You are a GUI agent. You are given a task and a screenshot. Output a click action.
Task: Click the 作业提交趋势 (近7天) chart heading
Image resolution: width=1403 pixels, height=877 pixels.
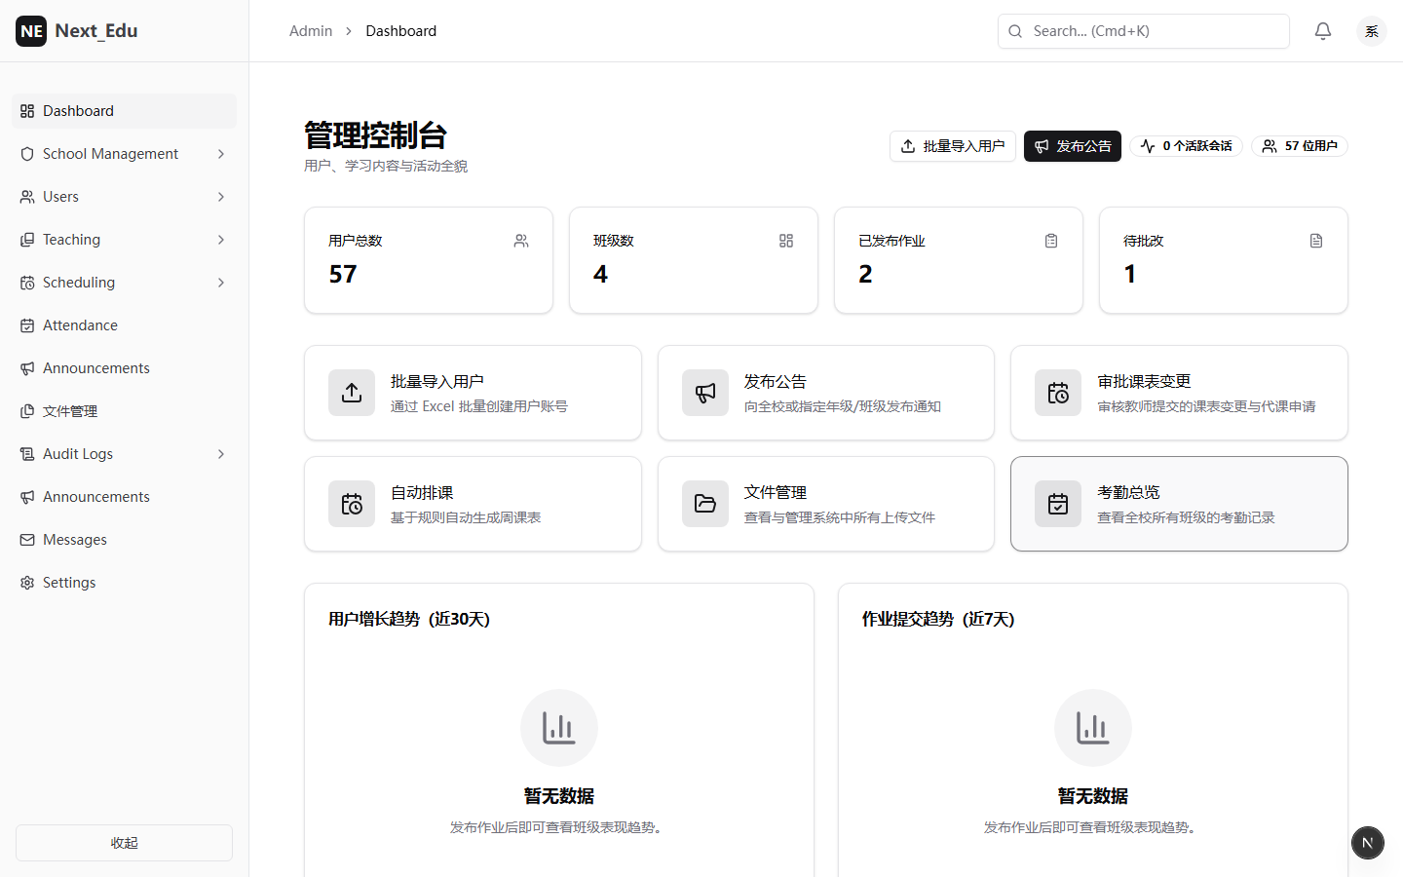[x=938, y=619]
